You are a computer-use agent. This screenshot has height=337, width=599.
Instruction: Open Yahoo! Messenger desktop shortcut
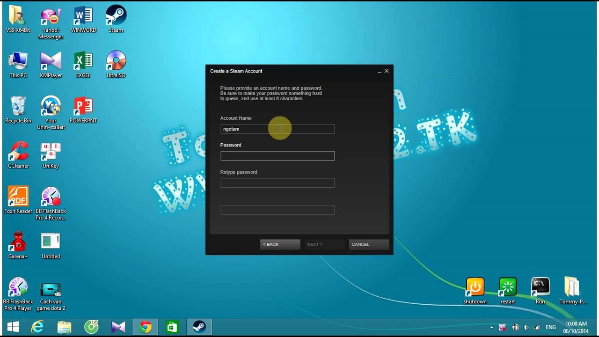click(51, 22)
